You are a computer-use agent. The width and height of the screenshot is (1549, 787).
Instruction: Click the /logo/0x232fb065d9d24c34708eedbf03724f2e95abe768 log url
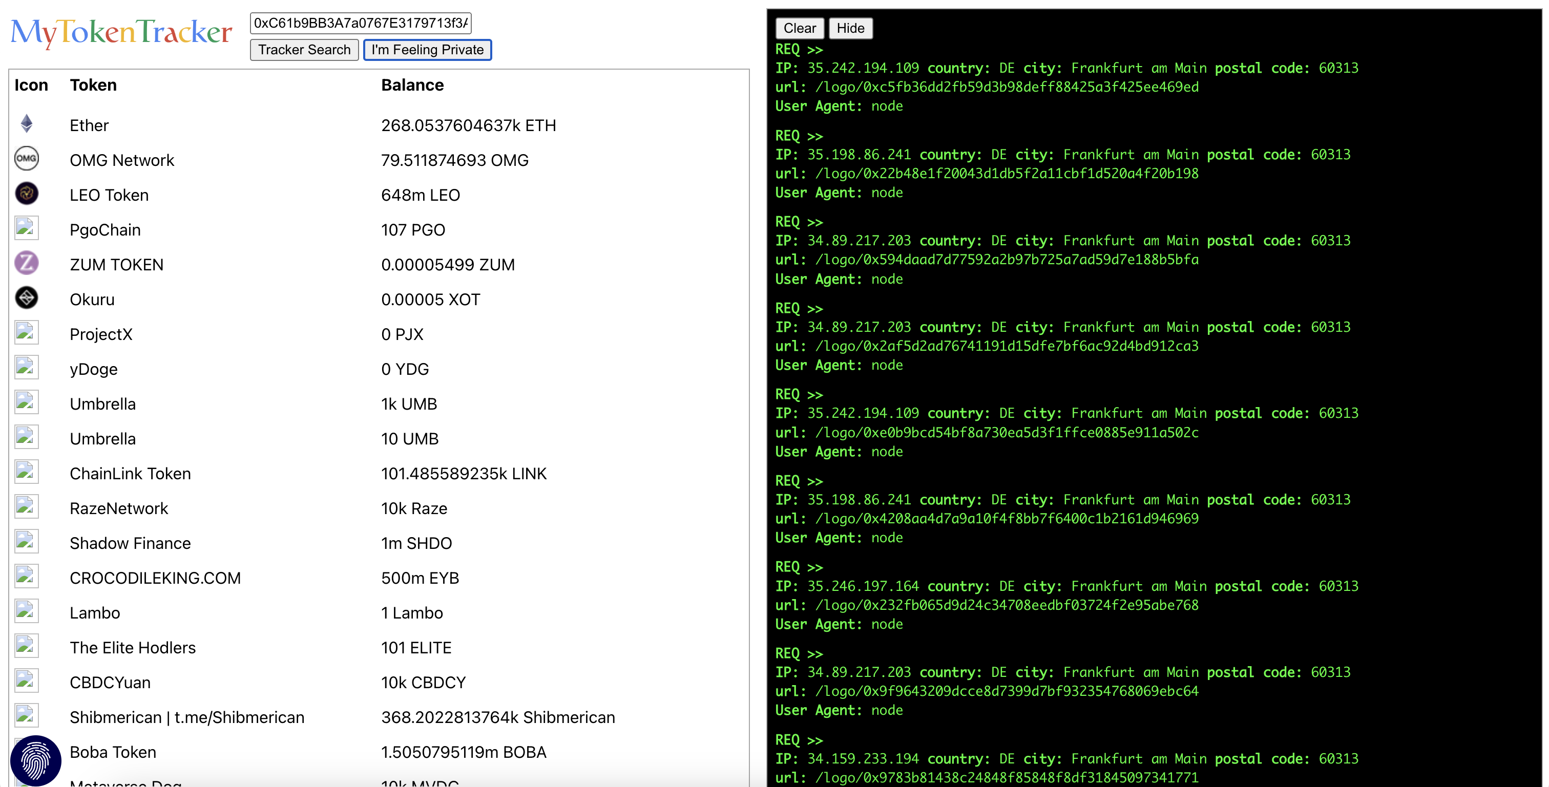[x=1007, y=605]
